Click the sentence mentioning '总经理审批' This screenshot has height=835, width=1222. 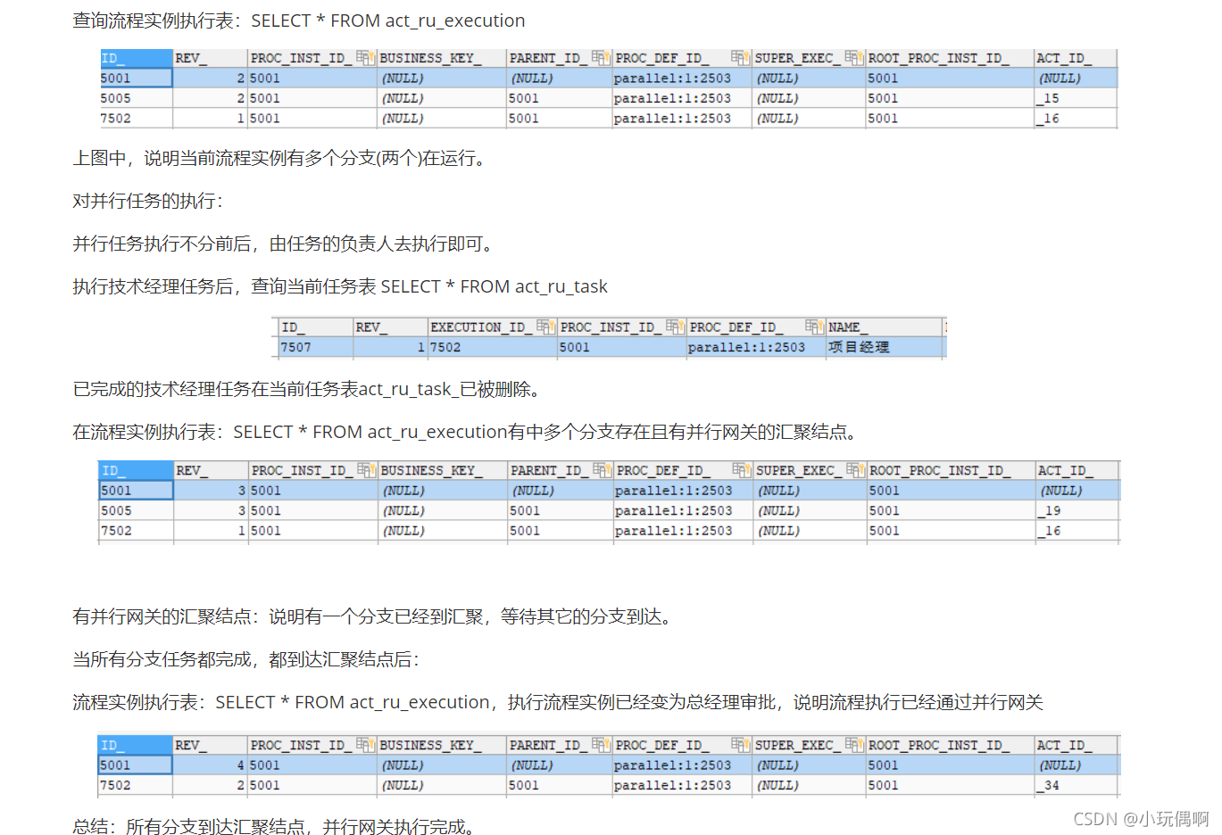point(558,703)
